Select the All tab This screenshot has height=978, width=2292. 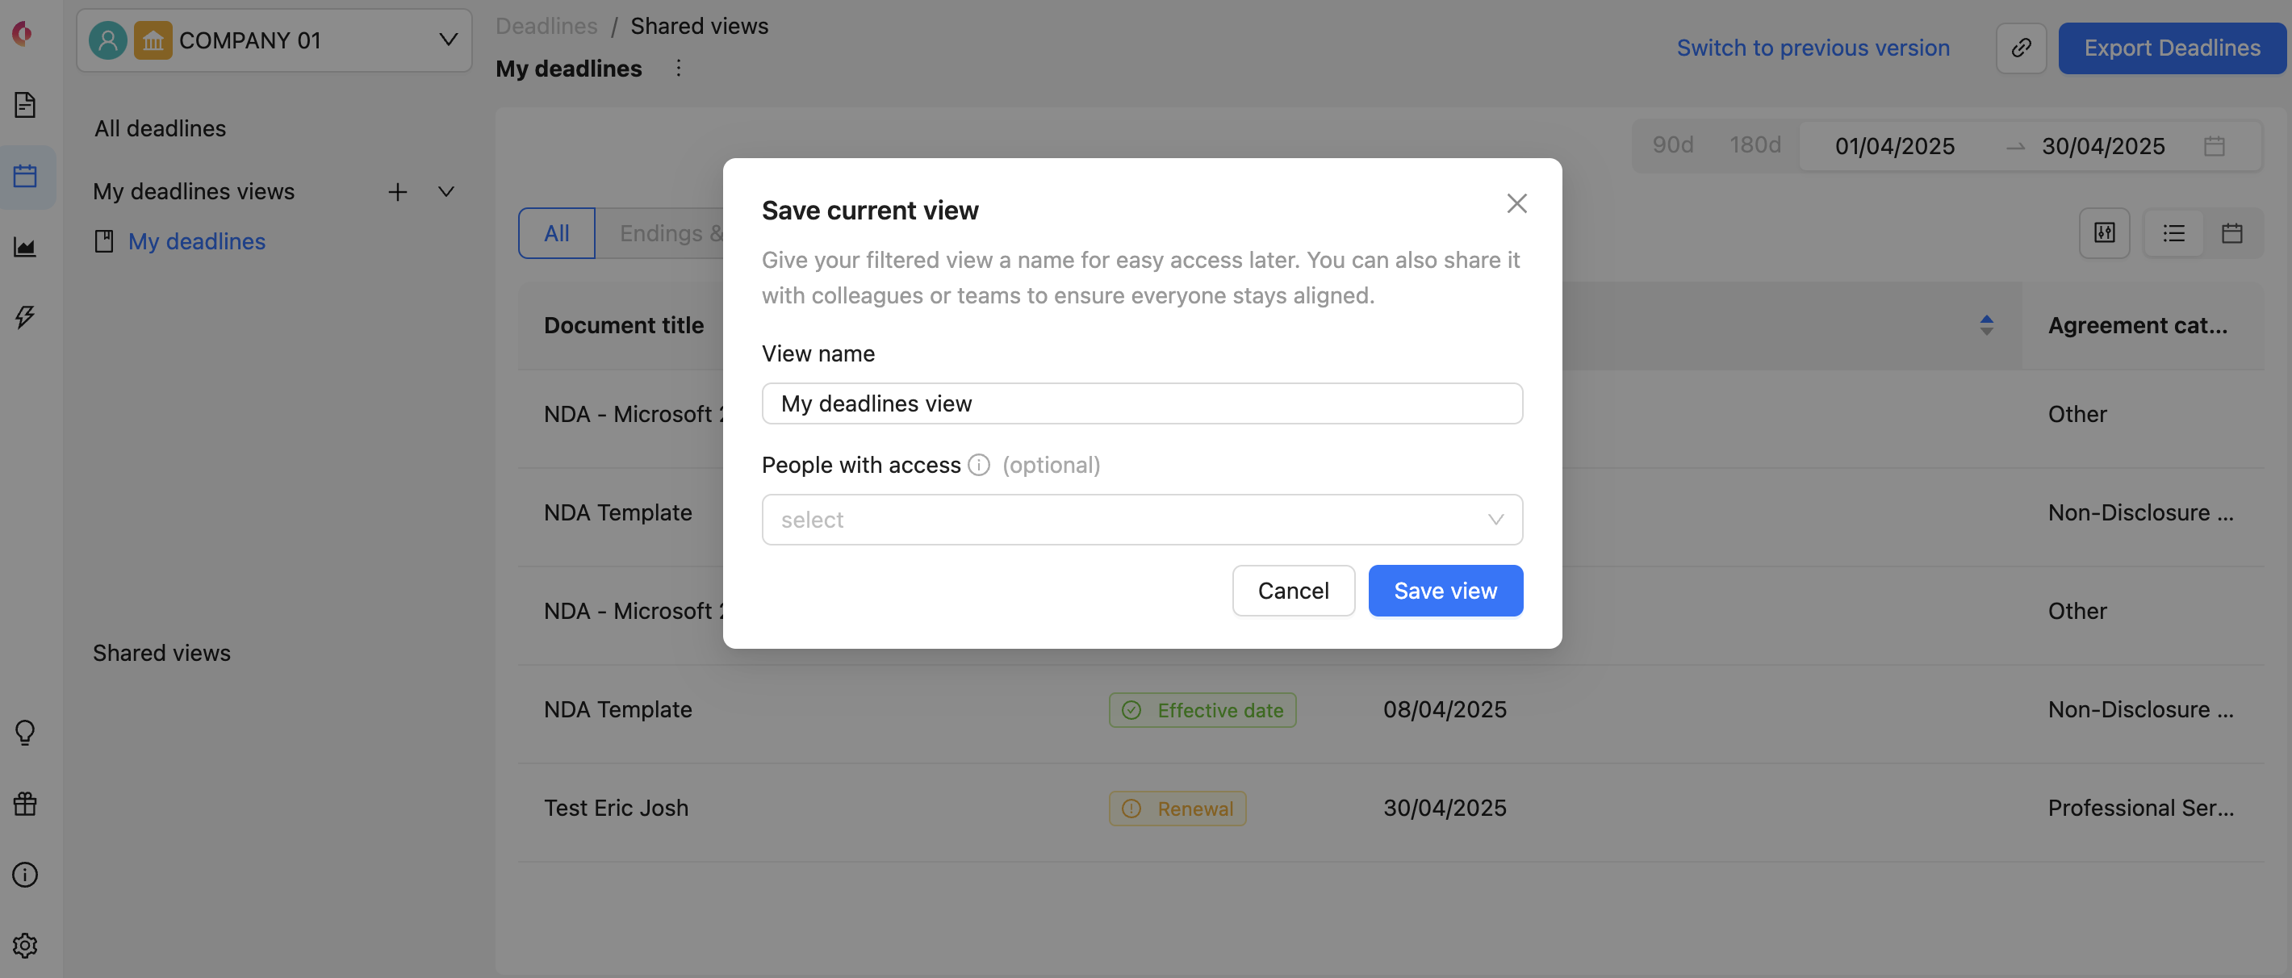556,233
